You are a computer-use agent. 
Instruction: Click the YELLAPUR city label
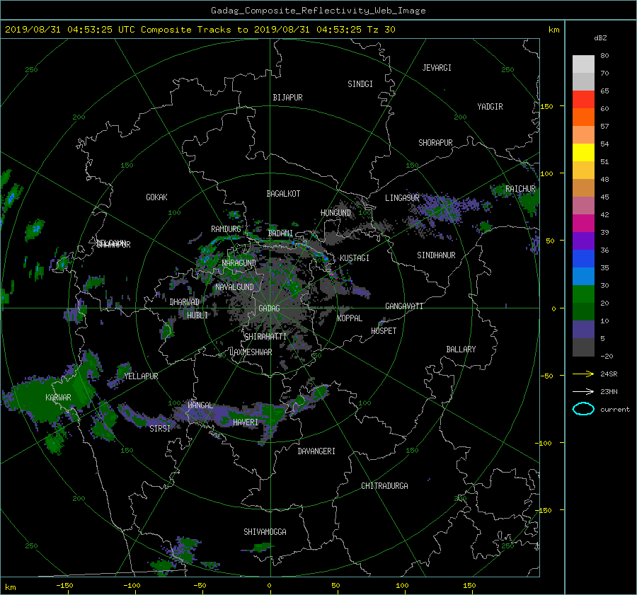(141, 376)
